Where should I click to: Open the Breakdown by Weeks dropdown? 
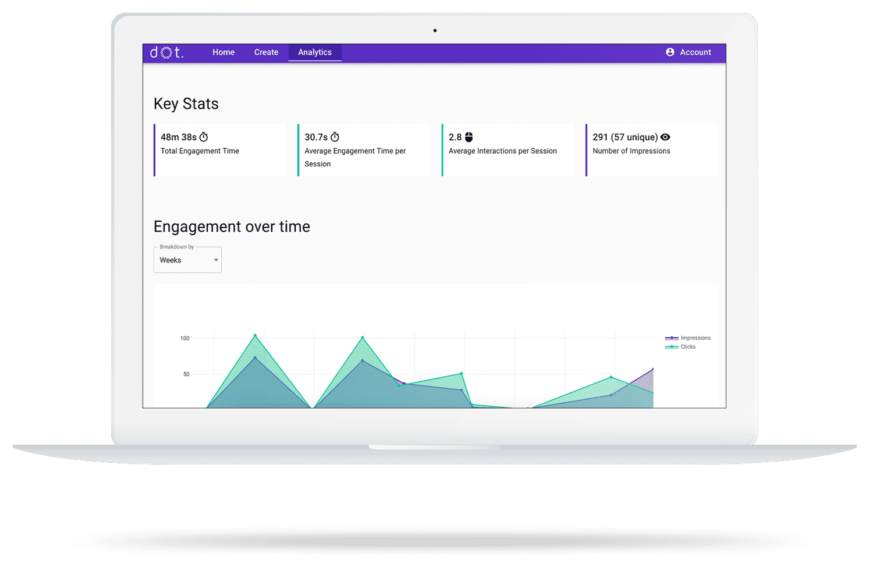187,260
